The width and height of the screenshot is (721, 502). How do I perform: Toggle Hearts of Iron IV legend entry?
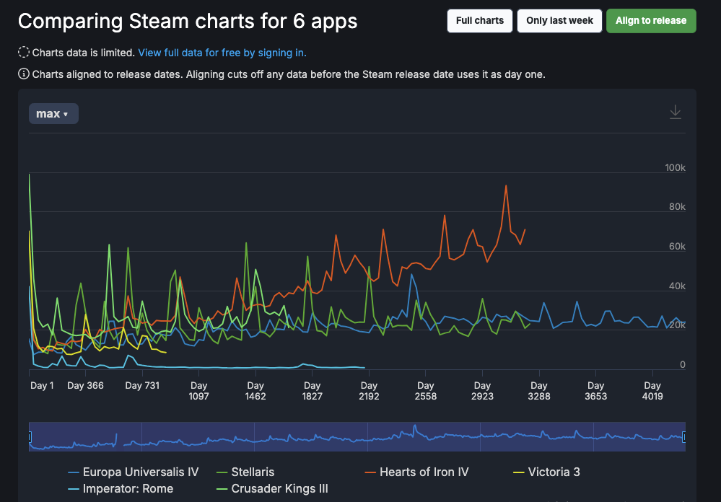tap(417, 472)
